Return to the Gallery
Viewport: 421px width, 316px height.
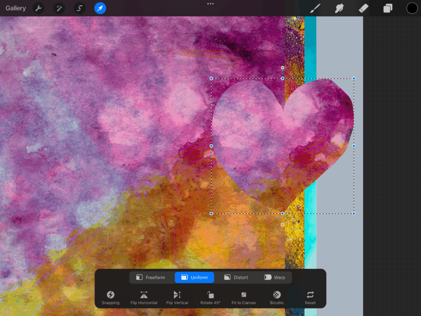pyautogui.click(x=16, y=8)
